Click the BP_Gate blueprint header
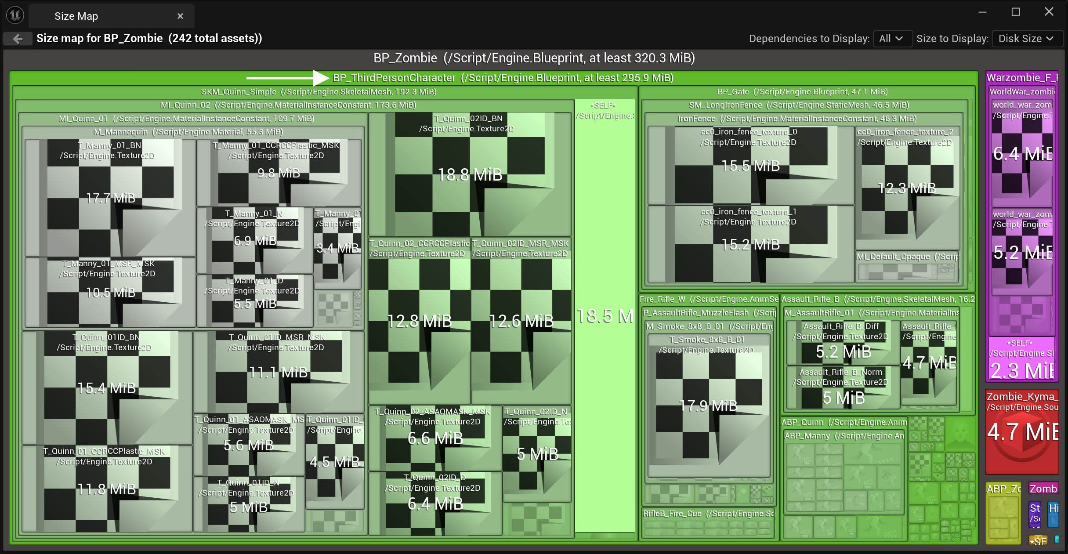This screenshot has width=1068, height=554. tap(802, 92)
